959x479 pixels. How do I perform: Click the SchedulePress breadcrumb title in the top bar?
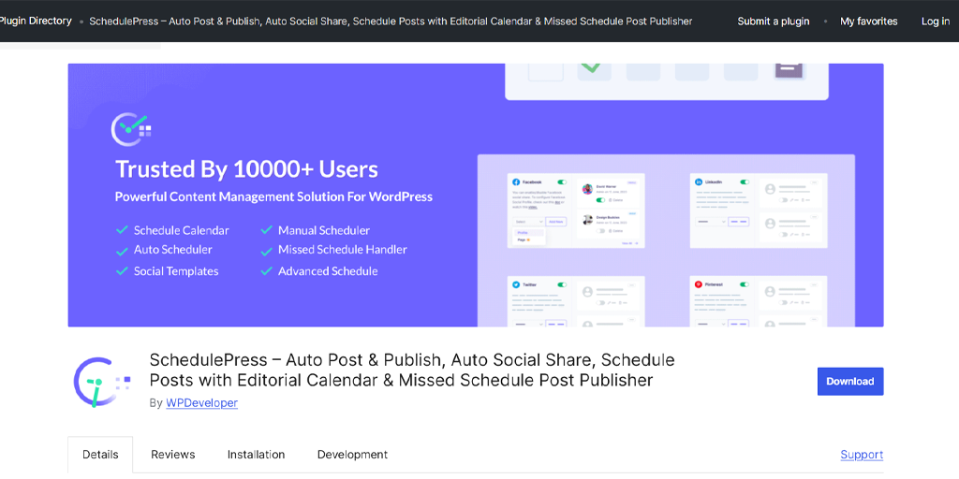click(391, 22)
